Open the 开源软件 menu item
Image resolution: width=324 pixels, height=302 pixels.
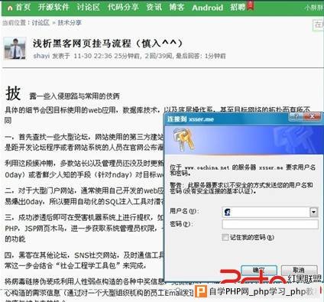53,7
